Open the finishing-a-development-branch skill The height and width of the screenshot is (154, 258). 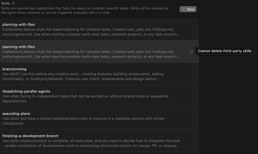coord(99,141)
